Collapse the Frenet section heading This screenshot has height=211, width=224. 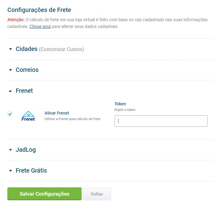24,91
